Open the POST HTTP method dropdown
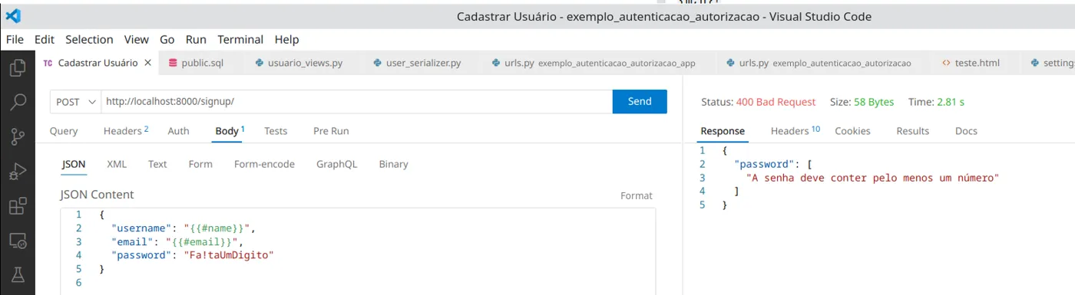The height and width of the screenshot is (295, 1075). [x=75, y=101]
